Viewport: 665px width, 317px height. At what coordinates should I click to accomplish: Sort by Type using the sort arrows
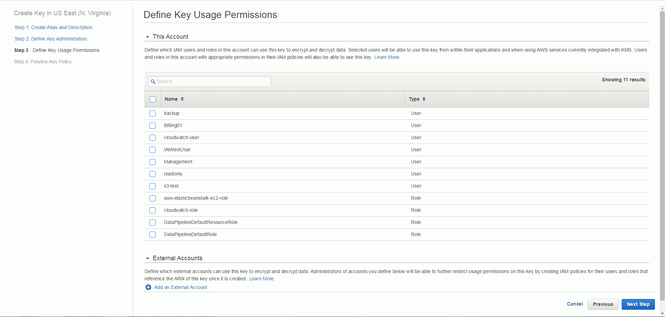point(424,99)
